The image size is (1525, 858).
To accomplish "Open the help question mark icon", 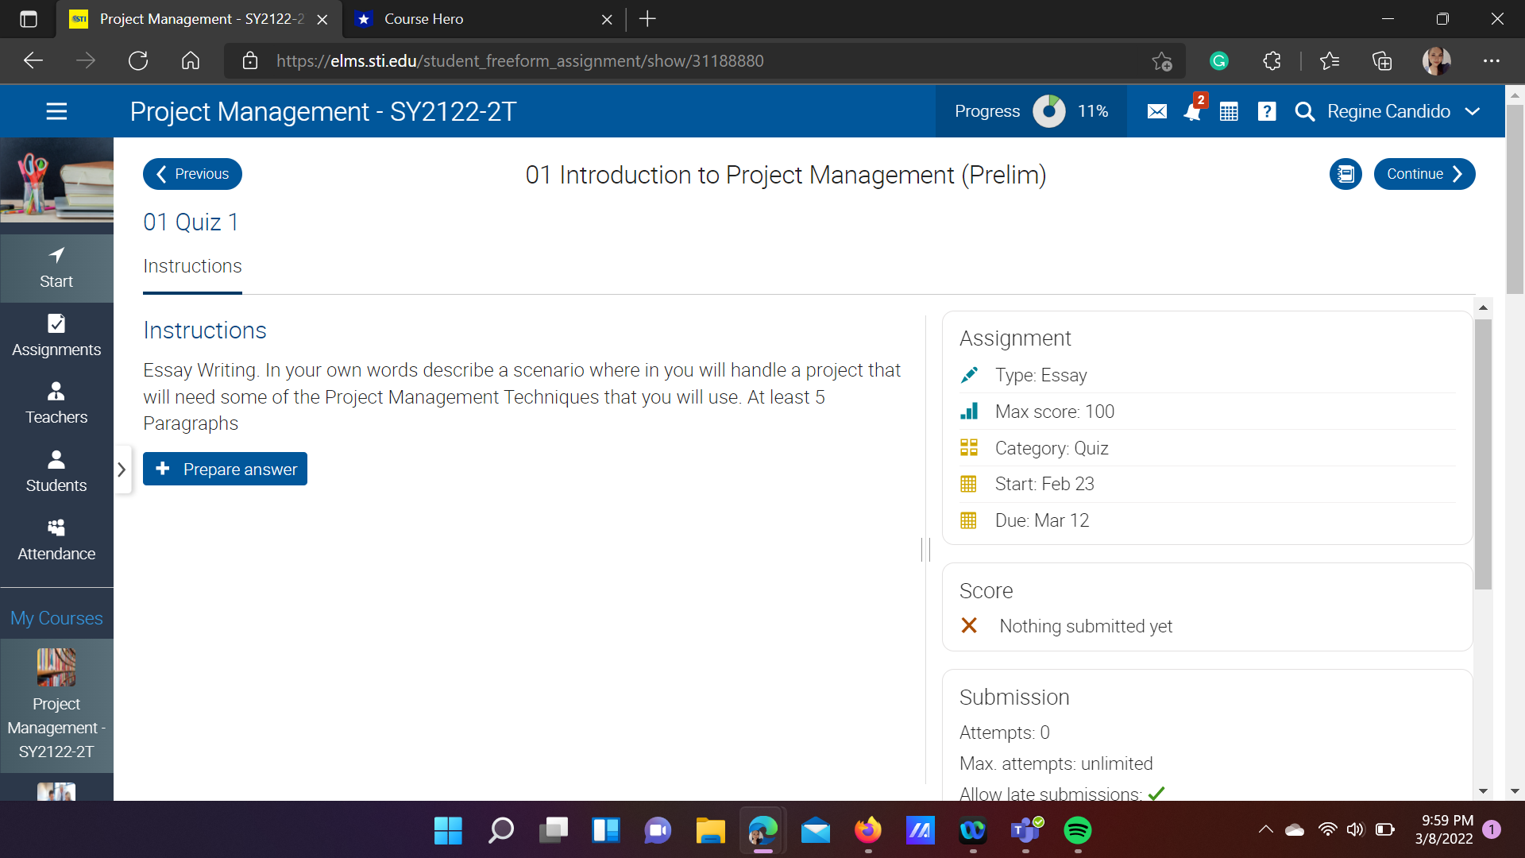I will 1265,111.
